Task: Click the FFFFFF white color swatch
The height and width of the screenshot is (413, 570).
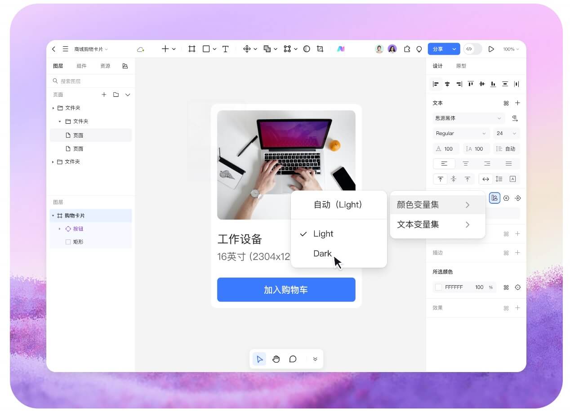Action: pyautogui.click(x=438, y=287)
